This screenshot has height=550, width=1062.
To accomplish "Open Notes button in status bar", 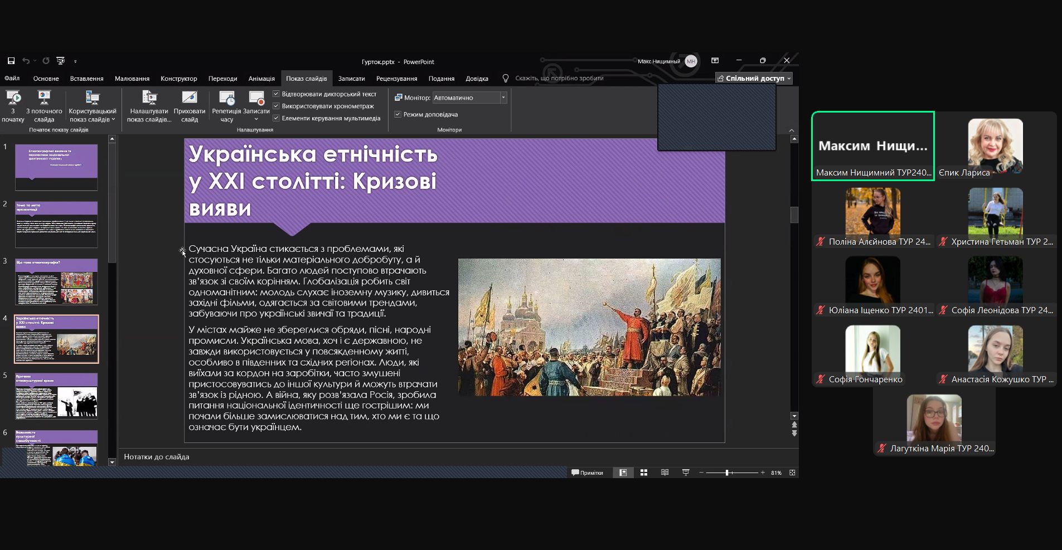I will [x=587, y=473].
